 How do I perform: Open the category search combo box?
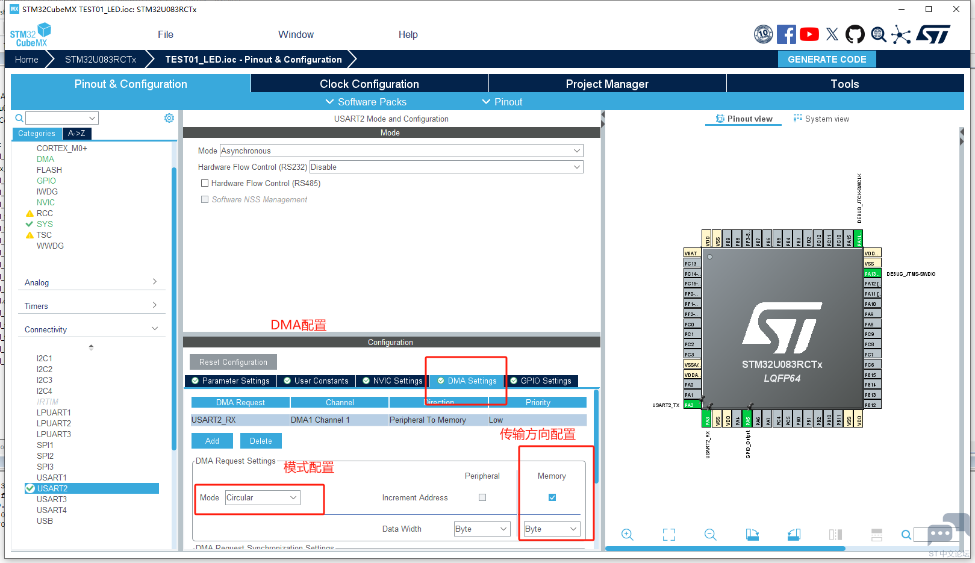62,118
